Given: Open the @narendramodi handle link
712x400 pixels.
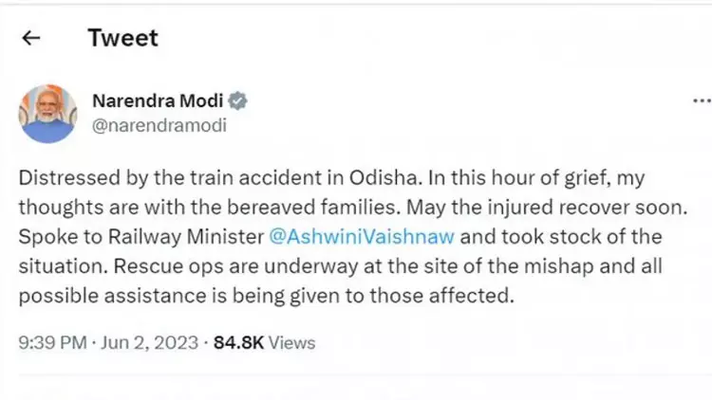Looking at the screenshot, I should click(159, 124).
